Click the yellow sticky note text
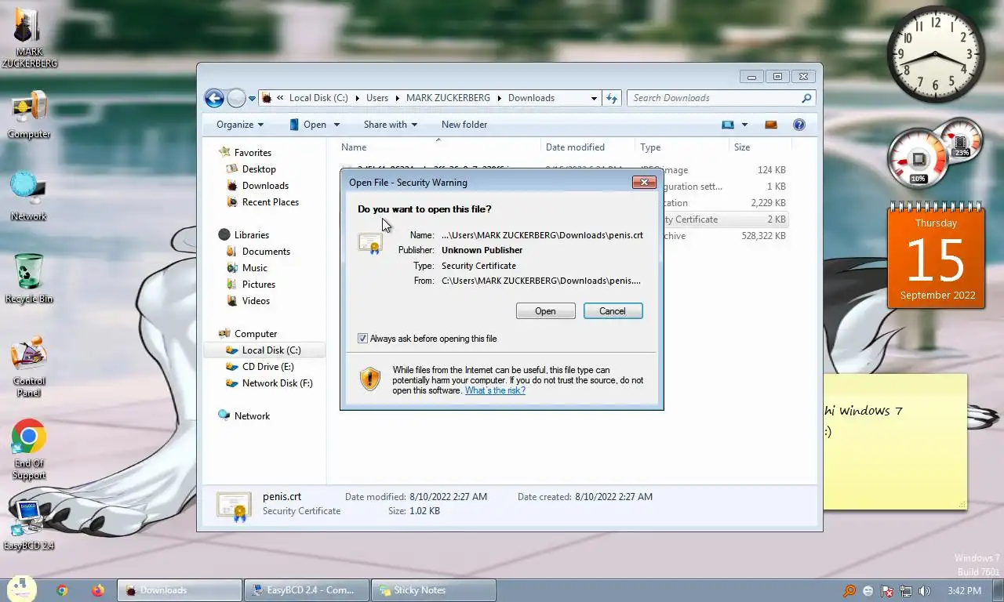Image resolution: width=1004 pixels, height=602 pixels. (x=863, y=421)
